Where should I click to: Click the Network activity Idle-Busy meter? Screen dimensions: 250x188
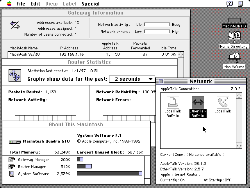tap(157, 24)
